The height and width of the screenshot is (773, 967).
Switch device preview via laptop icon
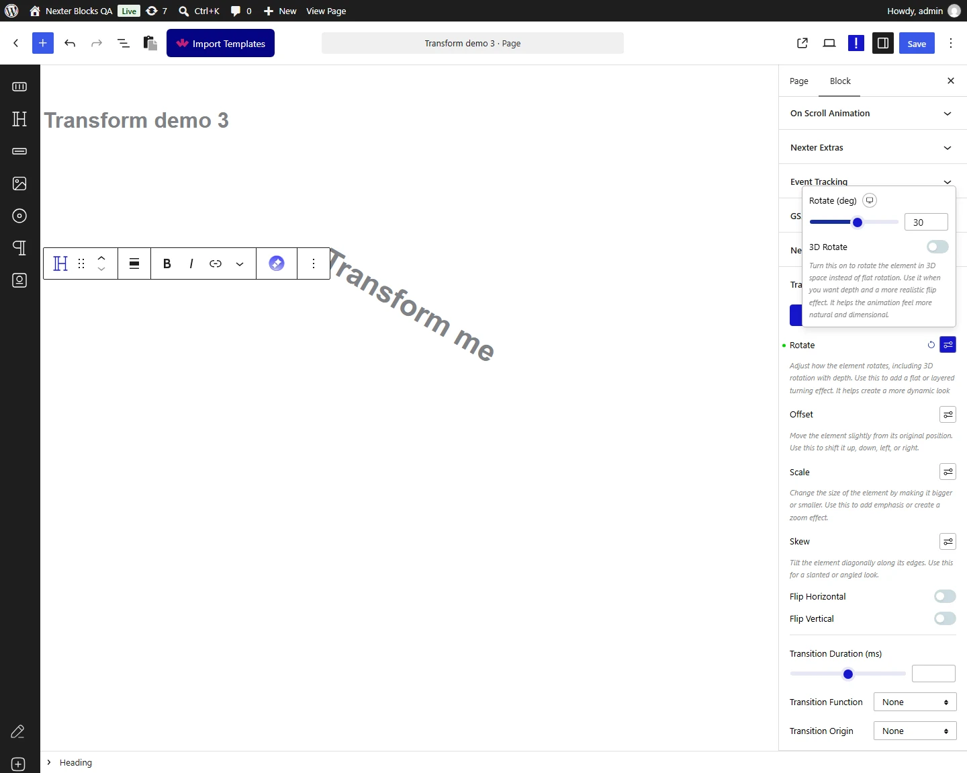829,43
